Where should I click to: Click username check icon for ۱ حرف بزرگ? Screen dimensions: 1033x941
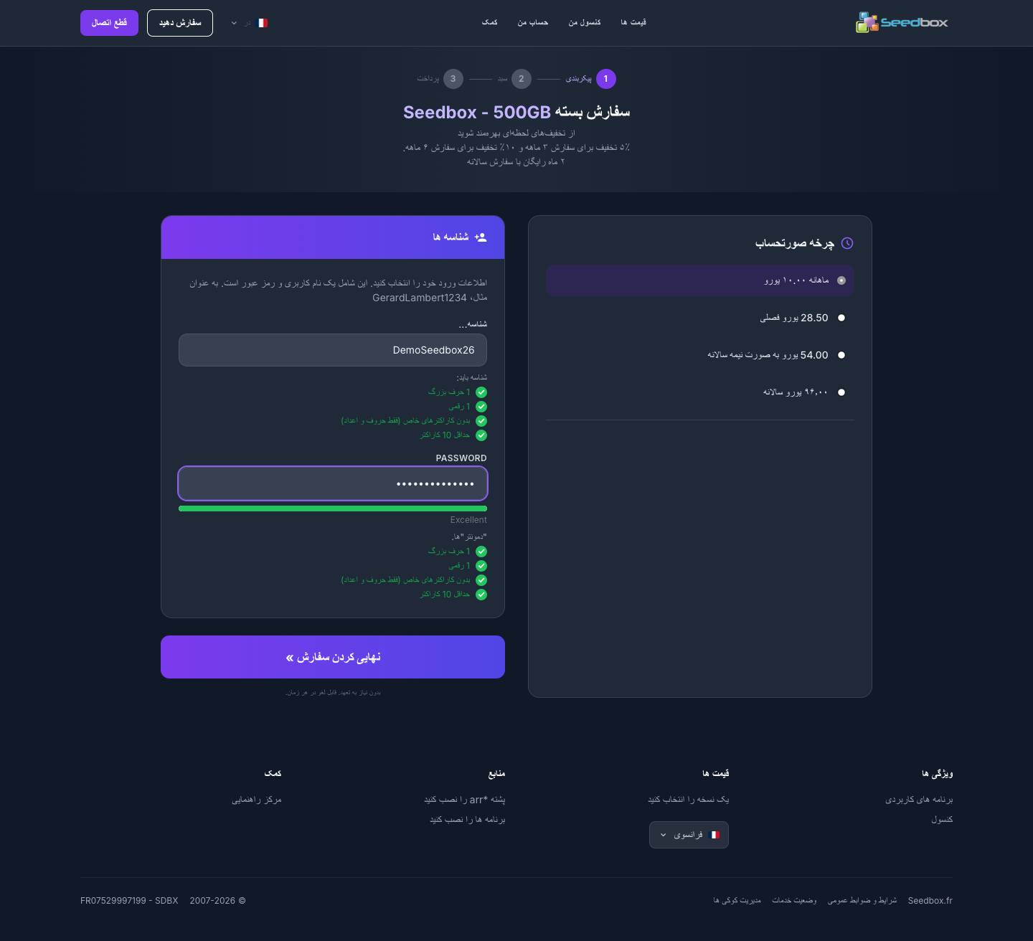point(481,392)
